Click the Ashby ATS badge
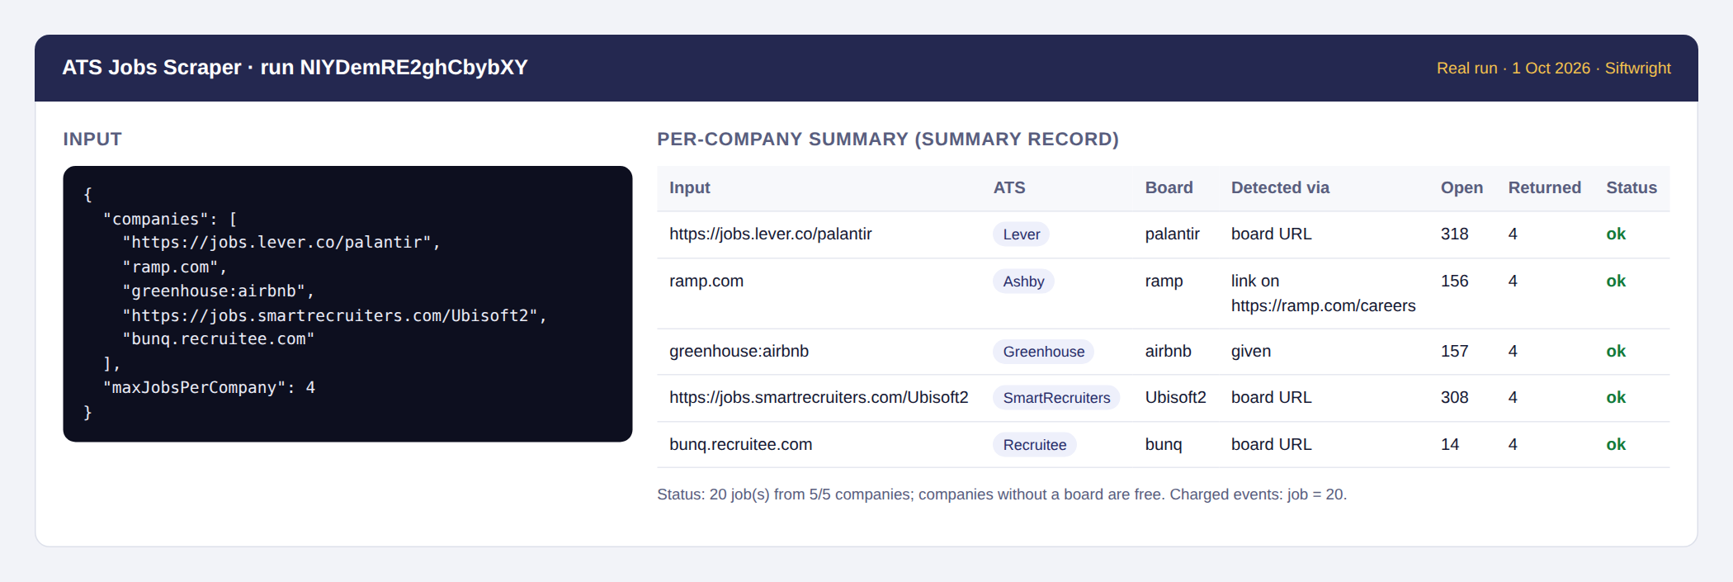Viewport: 1733px width, 582px height. (1023, 282)
